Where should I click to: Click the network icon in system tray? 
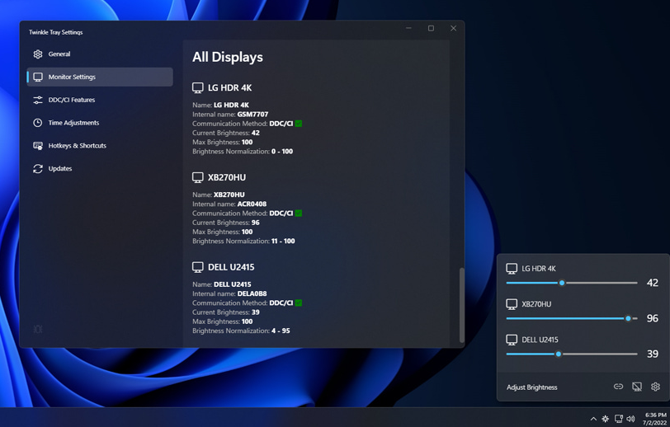tap(619, 419)
